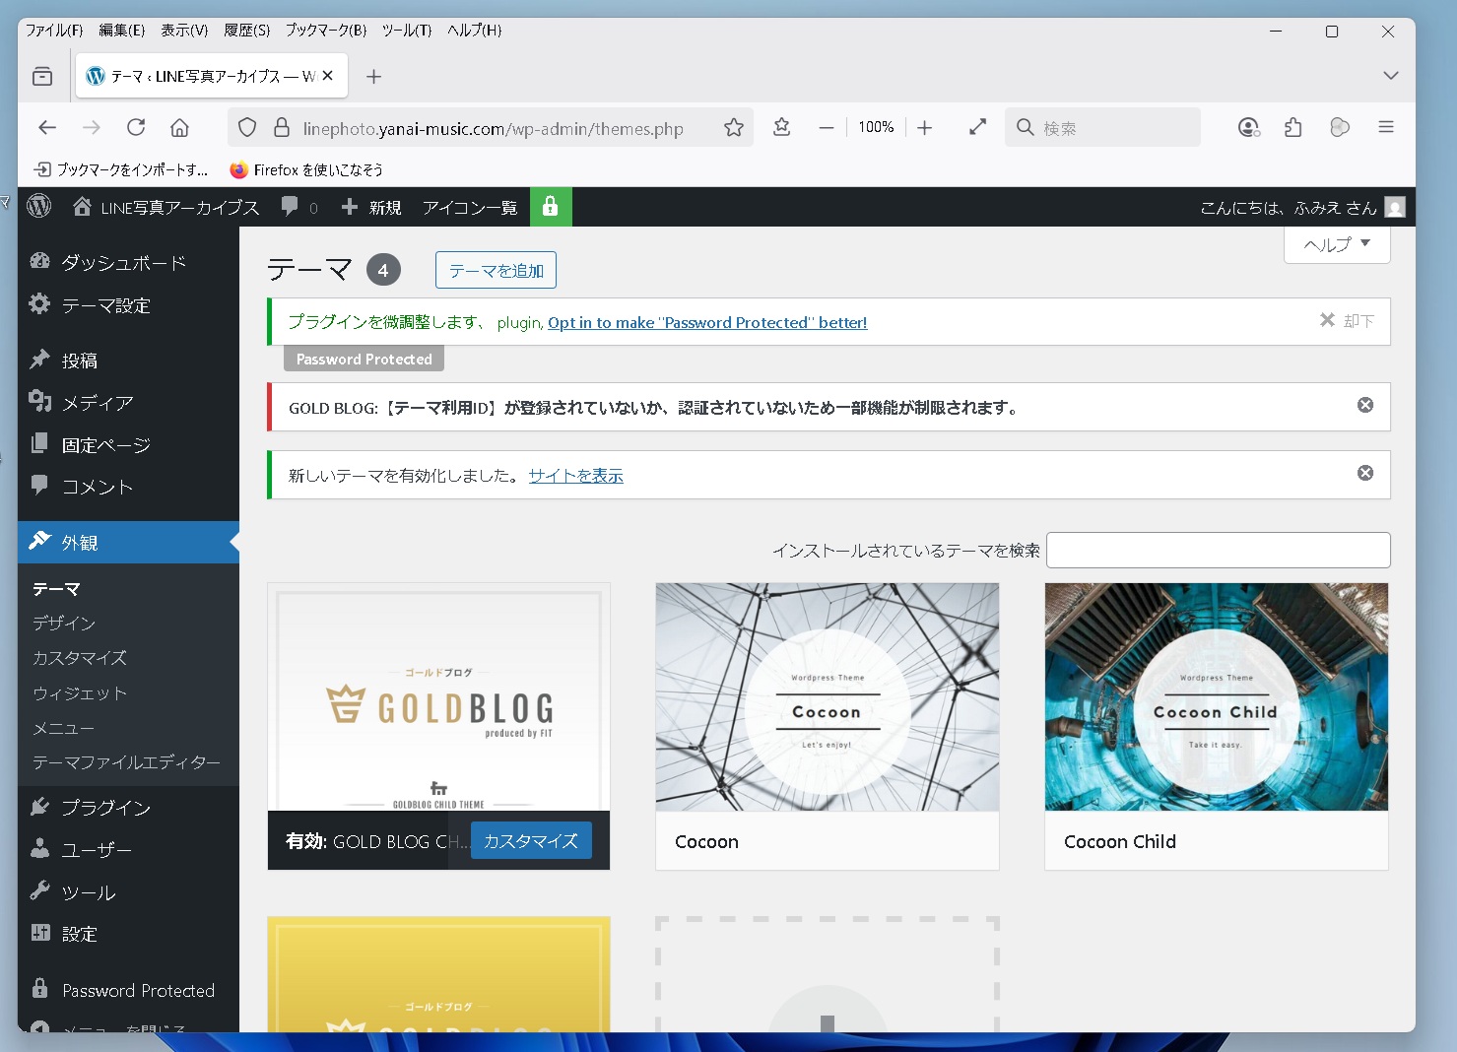Image resolution: width=1457 pixels, height=1052 pixels.
Task: Click カスタマイズ button on the GOLD BLOG theme
Action: pos(531,840)
